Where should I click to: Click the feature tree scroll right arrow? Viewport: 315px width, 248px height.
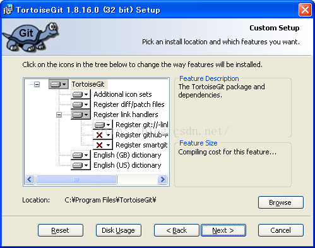click(162, 180)
